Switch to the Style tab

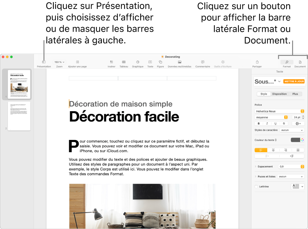[x=264, y=94]
